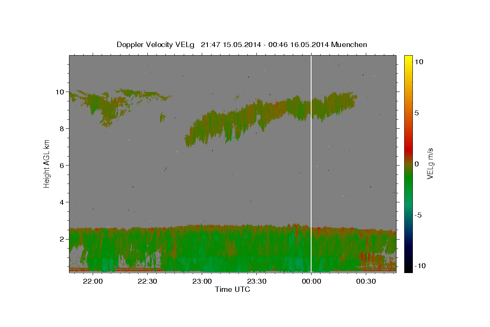
Task: Click the colorbar value 0 label
Action: (x=417, y=164)
